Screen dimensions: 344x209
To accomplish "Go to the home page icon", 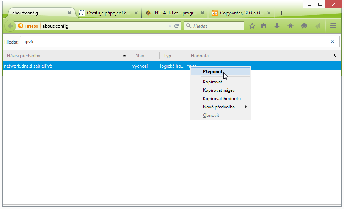I will point(291,26).
